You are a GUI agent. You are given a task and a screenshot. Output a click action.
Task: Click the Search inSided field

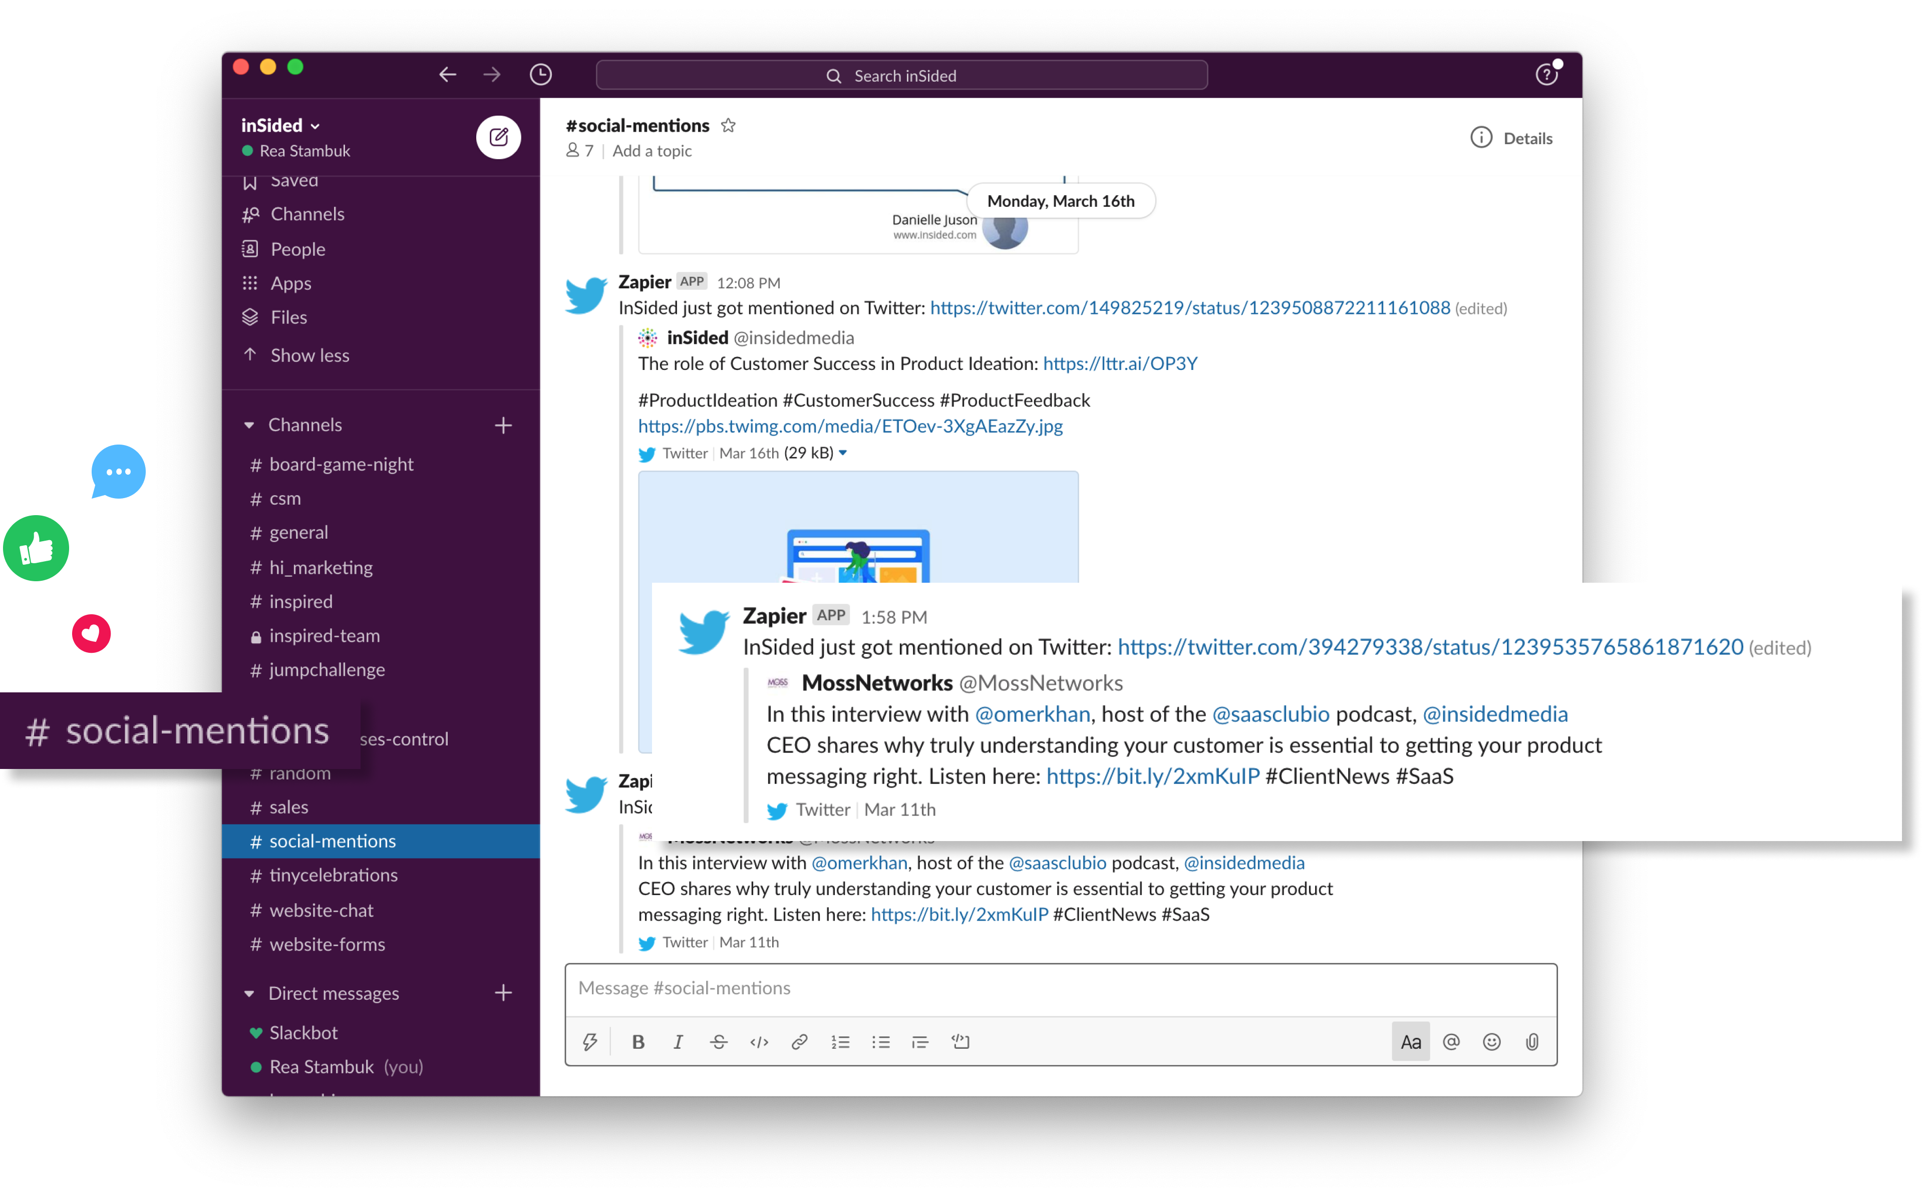point(902,75)
